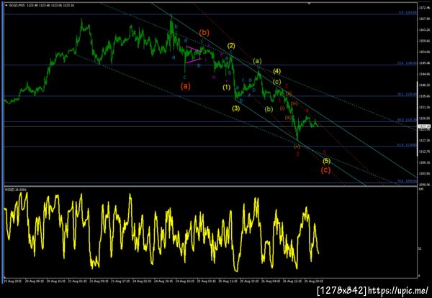
Task: Select the pale green (a) wave label
Action: tap(257, 61)
